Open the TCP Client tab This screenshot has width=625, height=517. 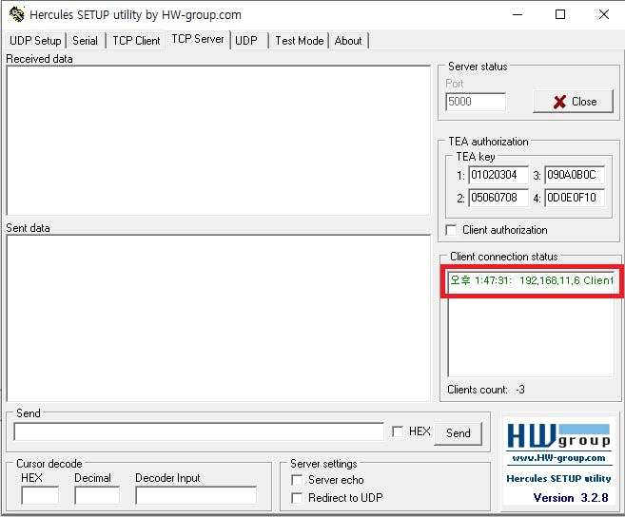[x=136, y=41]
